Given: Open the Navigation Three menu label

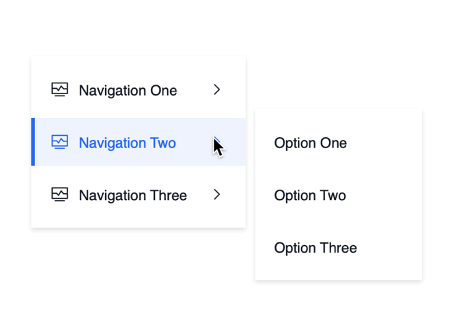Looking at the screenshot, I should [x=132, y=195].
